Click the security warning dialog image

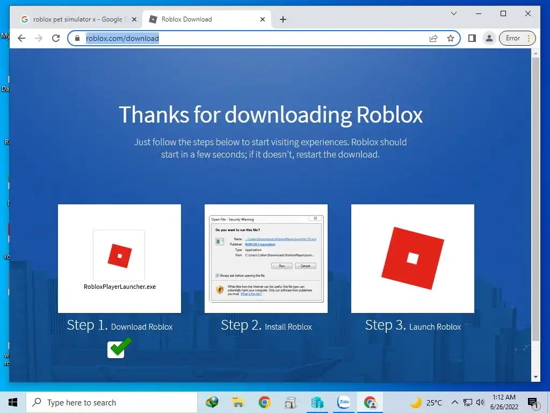click(266, 259)
